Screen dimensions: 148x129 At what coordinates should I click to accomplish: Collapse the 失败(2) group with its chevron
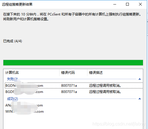click(140, 79)
